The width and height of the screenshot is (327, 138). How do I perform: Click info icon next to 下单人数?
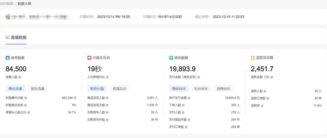coord(183,105)
